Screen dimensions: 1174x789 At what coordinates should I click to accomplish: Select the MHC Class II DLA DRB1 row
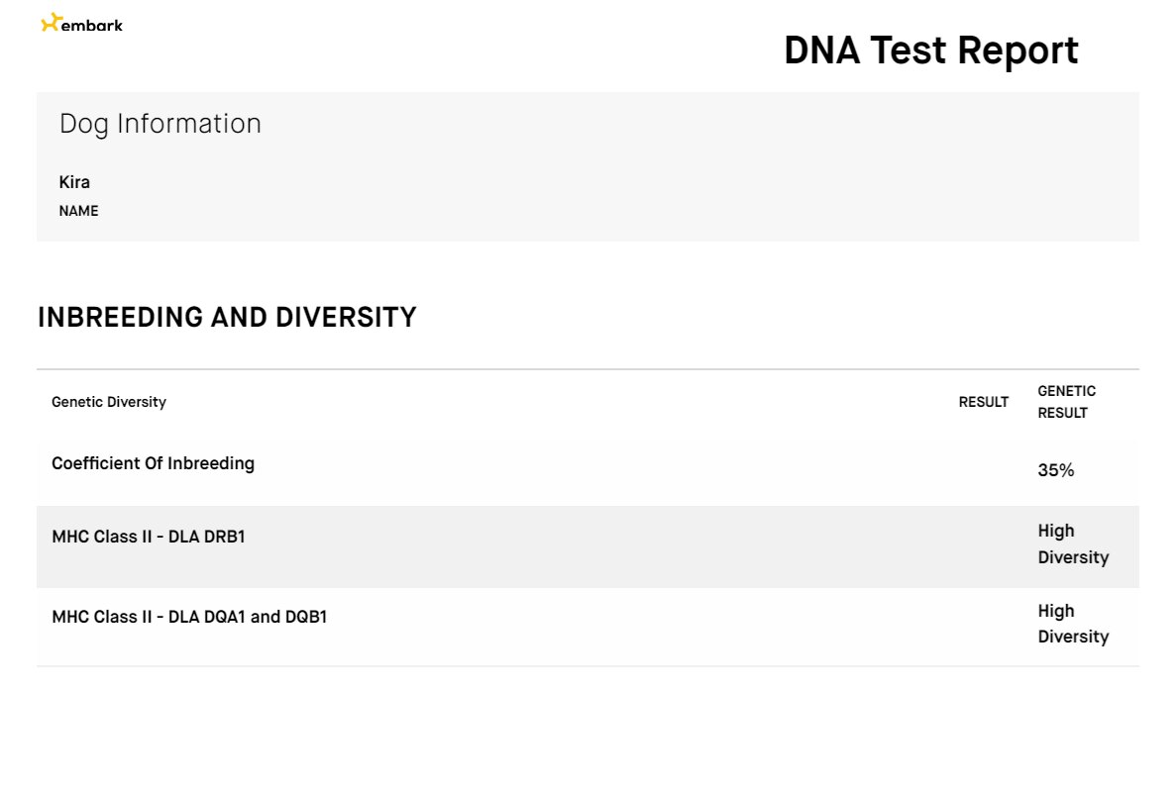(587, 546)
